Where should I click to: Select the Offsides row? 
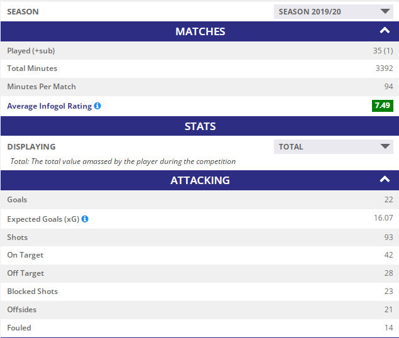(x=200, y=310)
